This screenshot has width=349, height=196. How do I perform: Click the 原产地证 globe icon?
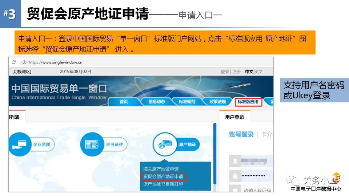coord(165,144)
